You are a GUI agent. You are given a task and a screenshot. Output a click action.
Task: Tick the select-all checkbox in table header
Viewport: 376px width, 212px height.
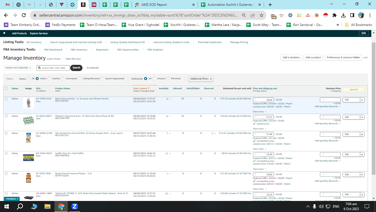pyautogui.click(x=6, y=88)
